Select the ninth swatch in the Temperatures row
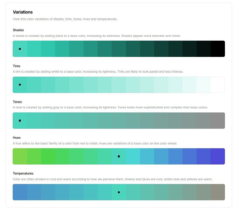 (133, 192)
